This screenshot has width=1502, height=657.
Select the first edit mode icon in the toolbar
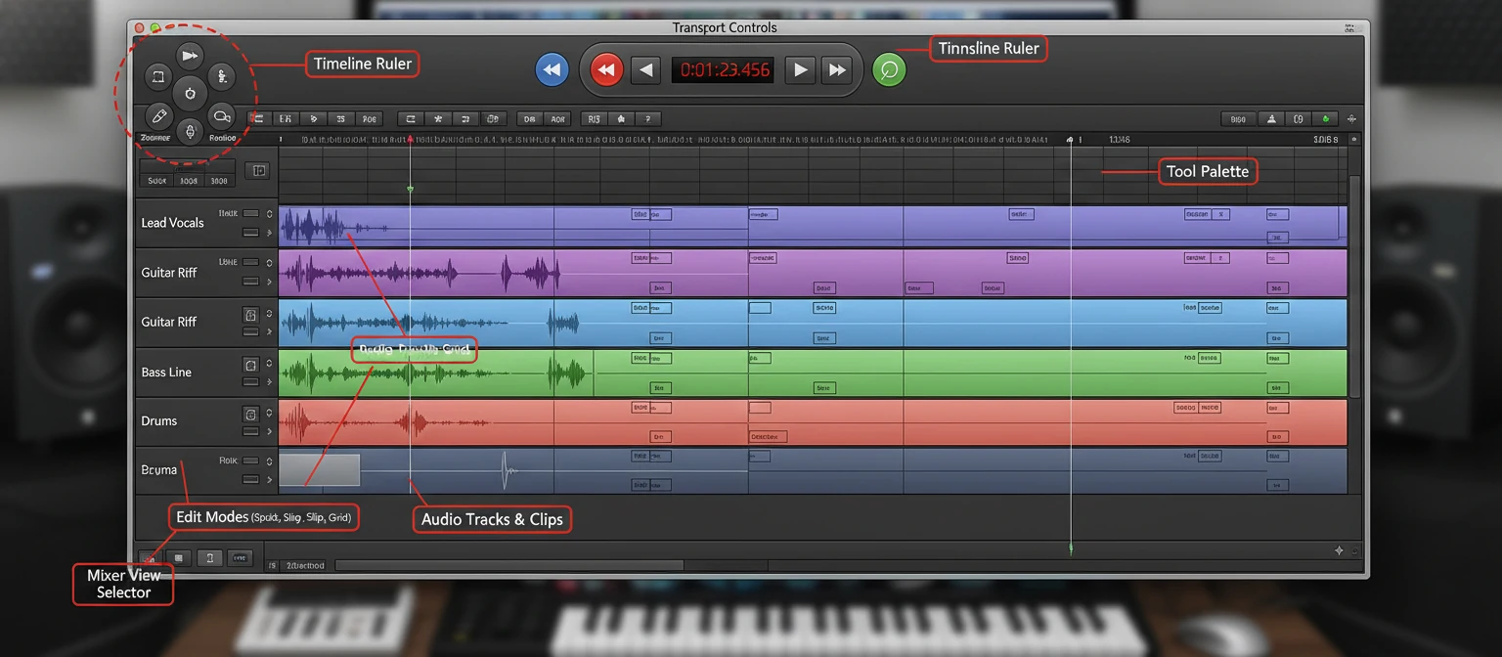click(x=258, y=118)
